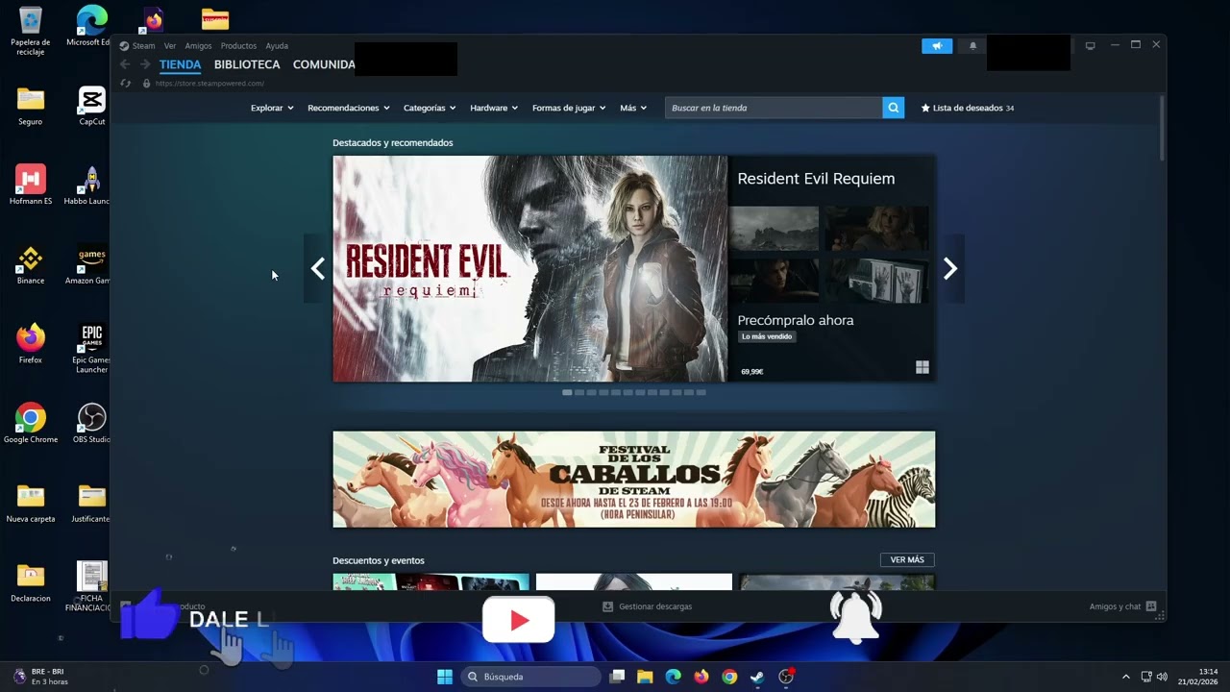This screenshot has width=1230, height=692.
Task: Open the Resident Evil Requiem banner image
Action: [530, 269]
